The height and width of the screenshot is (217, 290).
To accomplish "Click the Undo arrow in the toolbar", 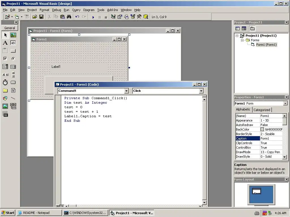I will pyautogui.click(x=77, y=17).
